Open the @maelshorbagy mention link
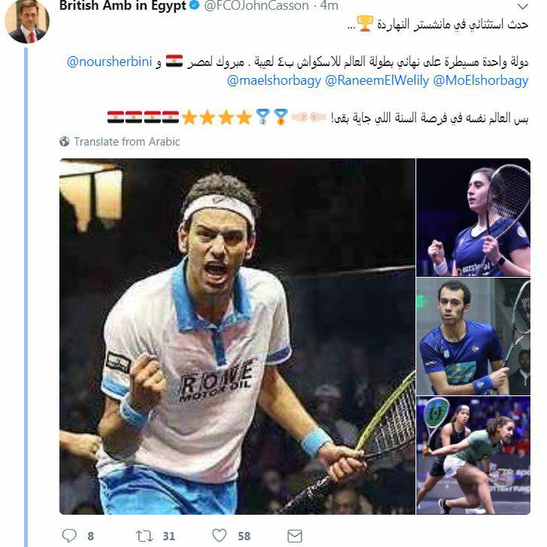This screenshot has width=547, height=547. [273, 80]
